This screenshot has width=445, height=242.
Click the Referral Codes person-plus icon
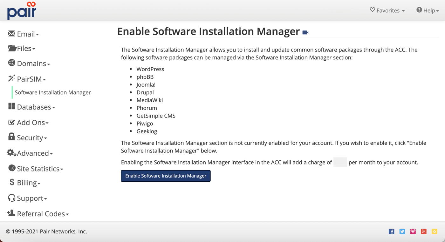(11, 213)
